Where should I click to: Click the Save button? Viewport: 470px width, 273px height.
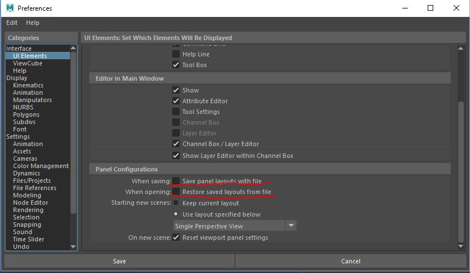pyautogui.click(x=119, y=261)
